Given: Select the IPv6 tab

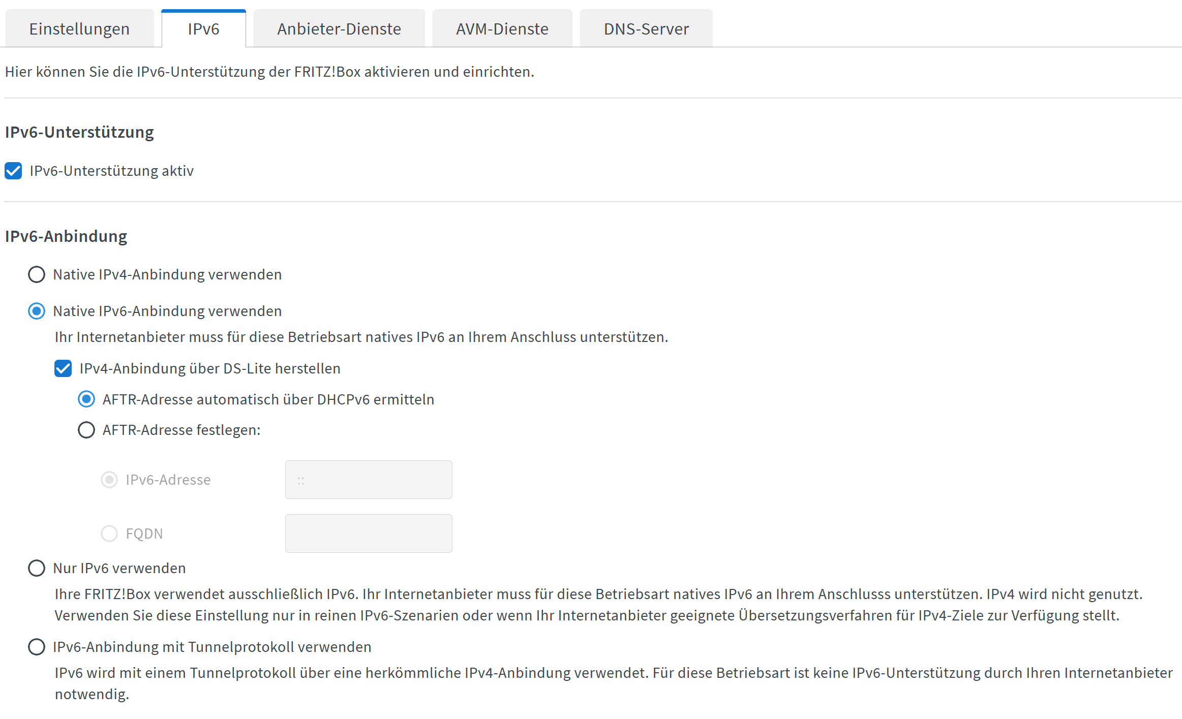Looking at the screenshot, I should tap(203, 29).
